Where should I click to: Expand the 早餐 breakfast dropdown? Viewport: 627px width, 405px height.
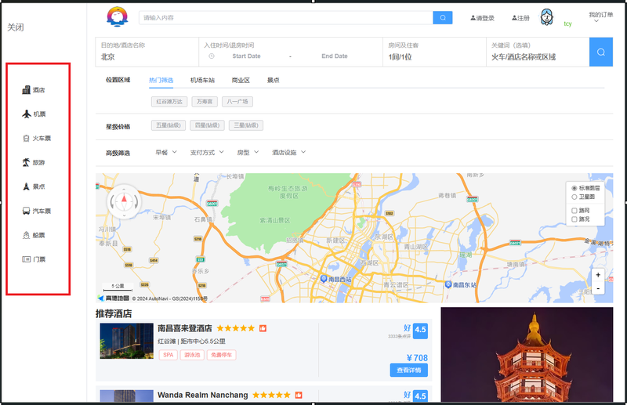[x=166, y=152]
